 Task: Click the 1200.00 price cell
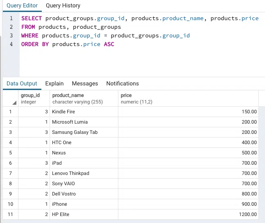tap(188, 214)
